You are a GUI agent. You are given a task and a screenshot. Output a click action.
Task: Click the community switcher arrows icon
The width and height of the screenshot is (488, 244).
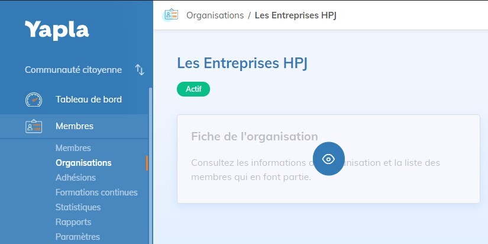coord(140,70)
